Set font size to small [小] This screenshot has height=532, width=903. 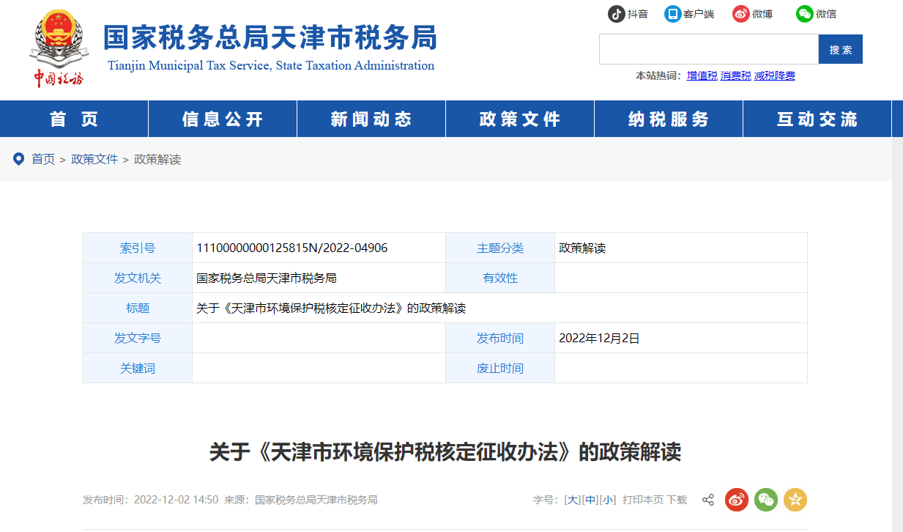[x=608, y=500]
